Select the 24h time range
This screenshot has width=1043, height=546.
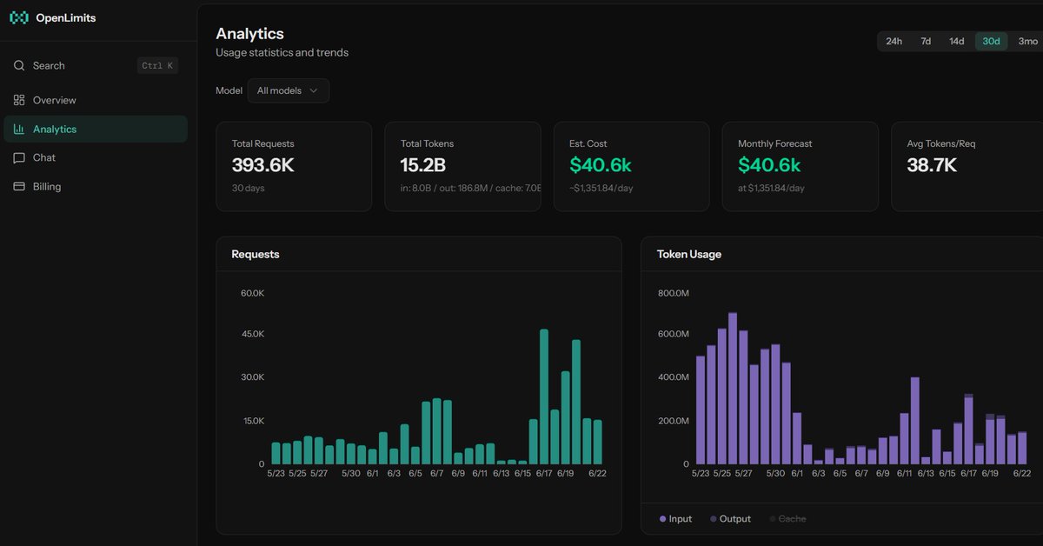tap(894, 41)
